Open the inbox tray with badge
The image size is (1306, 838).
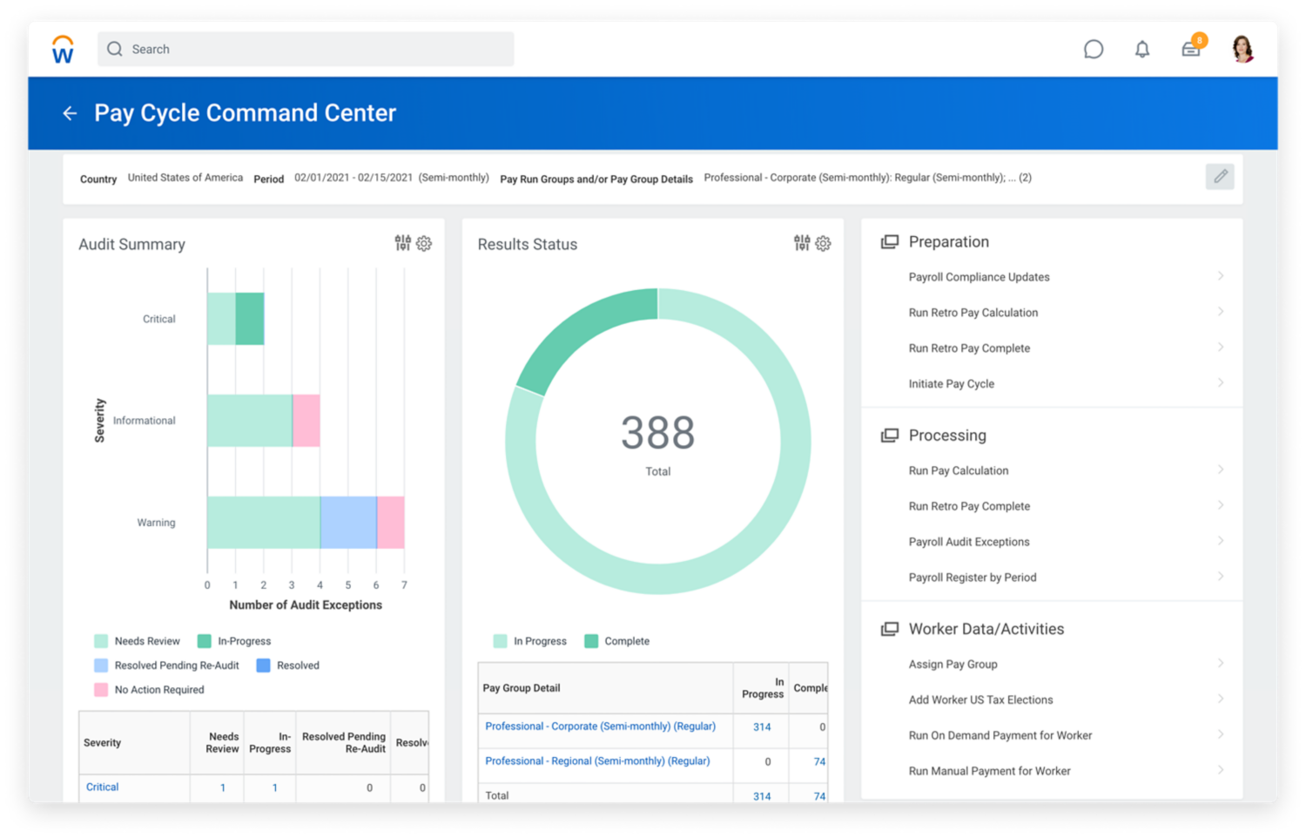(x=1191, y=49)
